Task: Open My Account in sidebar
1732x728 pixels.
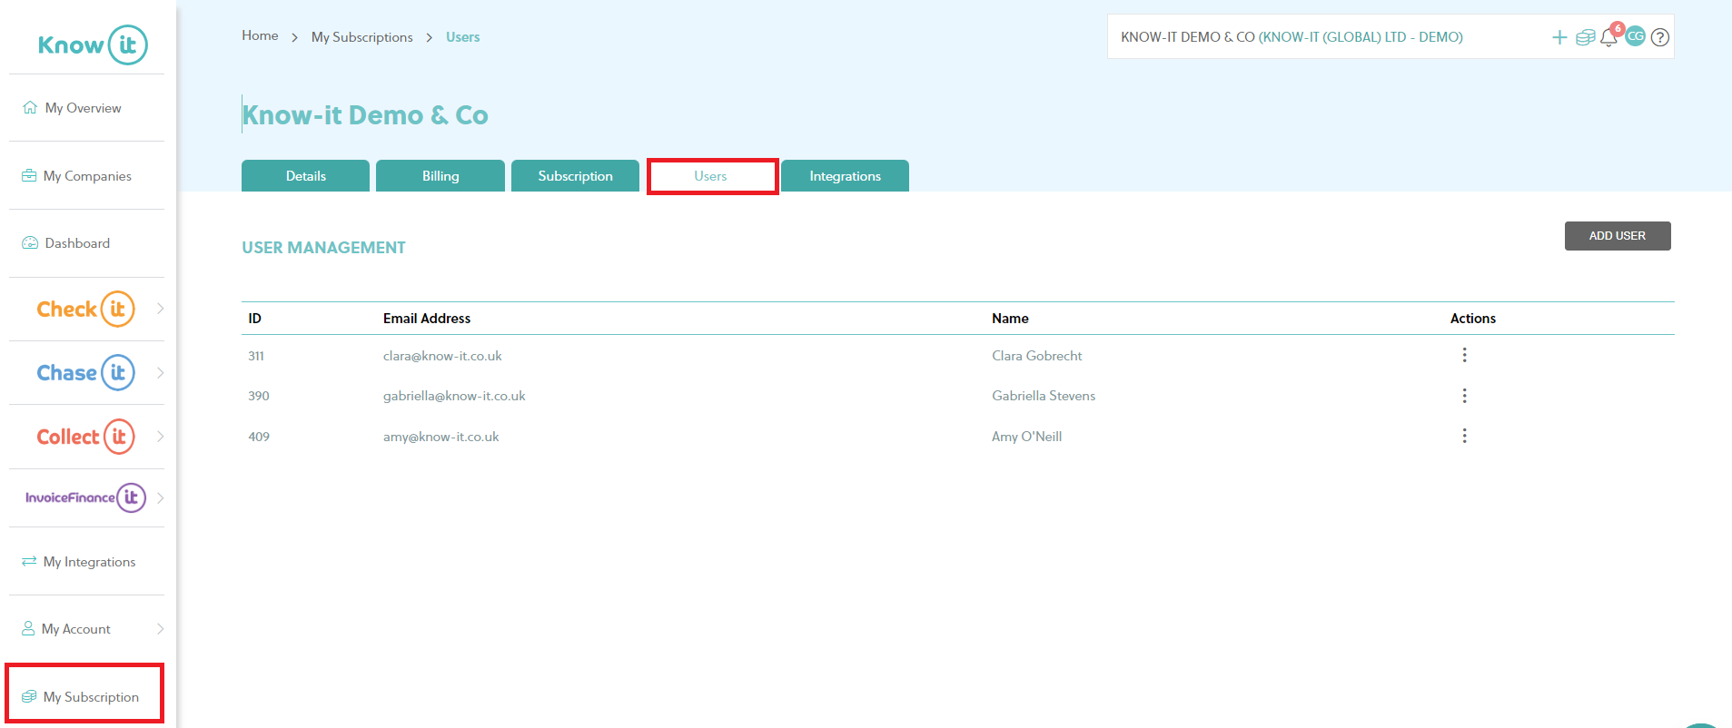Action: coord(66,629)
